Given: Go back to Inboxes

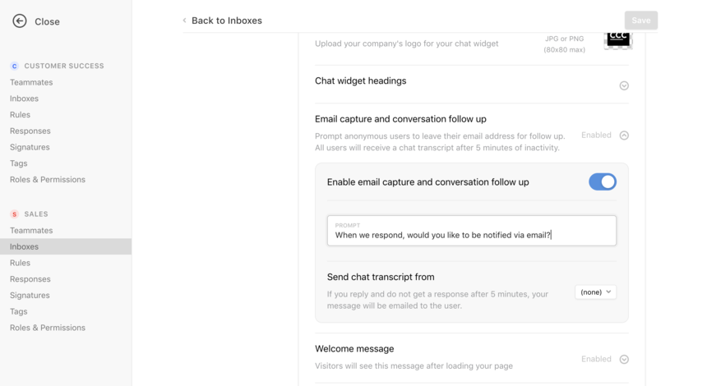Looking at the screenshot, I should [226, 21].
